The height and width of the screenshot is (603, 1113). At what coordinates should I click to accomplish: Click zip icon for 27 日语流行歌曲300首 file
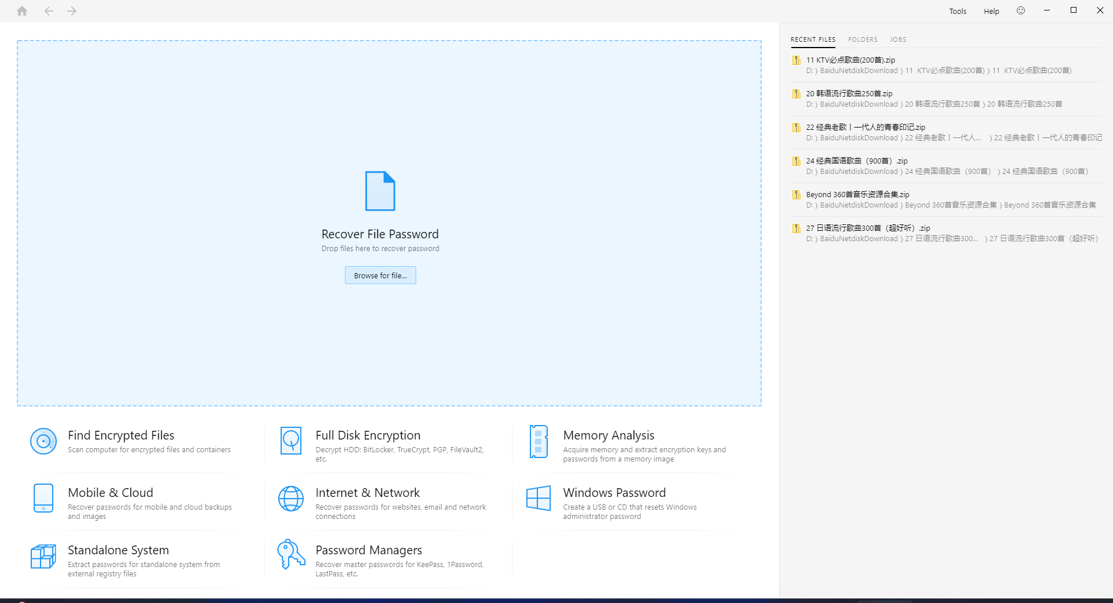point(796,228)
